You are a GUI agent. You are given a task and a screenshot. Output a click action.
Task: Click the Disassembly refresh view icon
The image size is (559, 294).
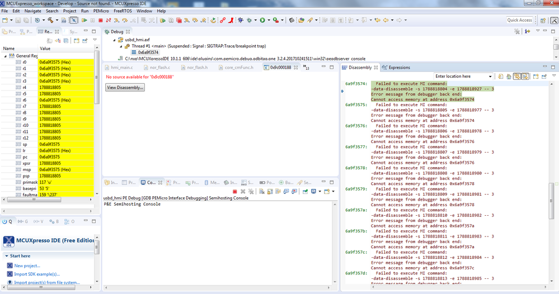(501, 77)
